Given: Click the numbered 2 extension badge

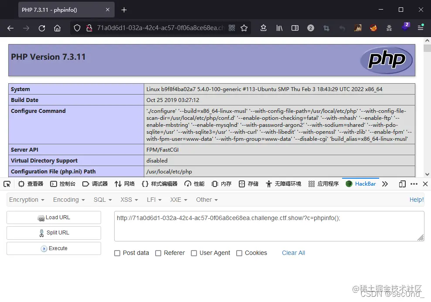Looking at the screenshot, I should coord(311,28).
